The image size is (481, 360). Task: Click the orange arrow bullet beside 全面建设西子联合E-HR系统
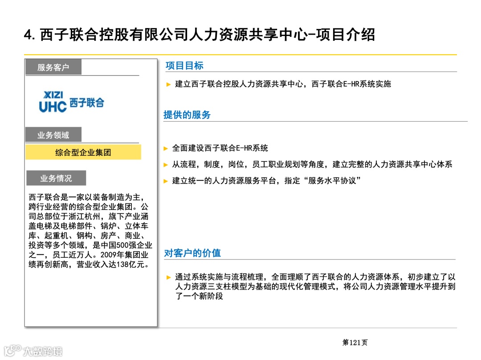tap(166, 148)
